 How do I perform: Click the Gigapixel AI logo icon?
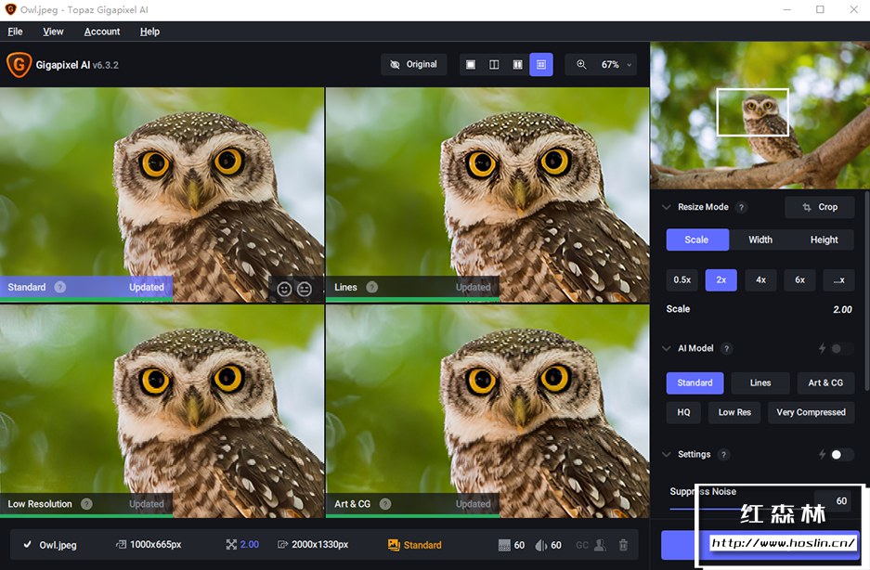pos(19,64)
